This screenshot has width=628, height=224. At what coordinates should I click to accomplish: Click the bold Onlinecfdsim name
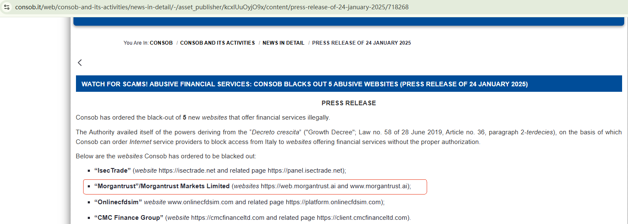tap(118, 202)
